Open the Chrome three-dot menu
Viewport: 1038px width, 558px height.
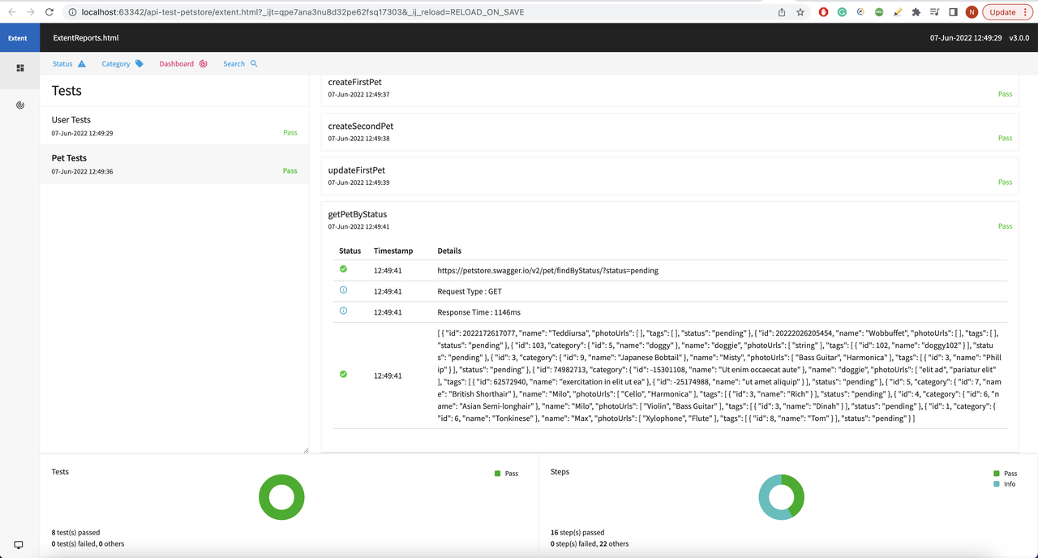[1026, 12]
